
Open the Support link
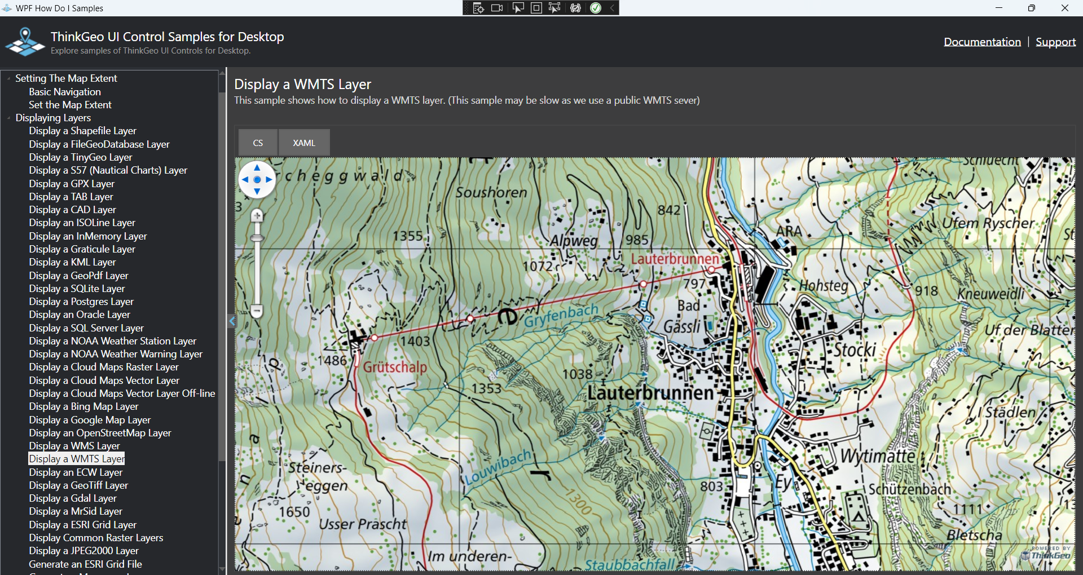coord(1055,42)
